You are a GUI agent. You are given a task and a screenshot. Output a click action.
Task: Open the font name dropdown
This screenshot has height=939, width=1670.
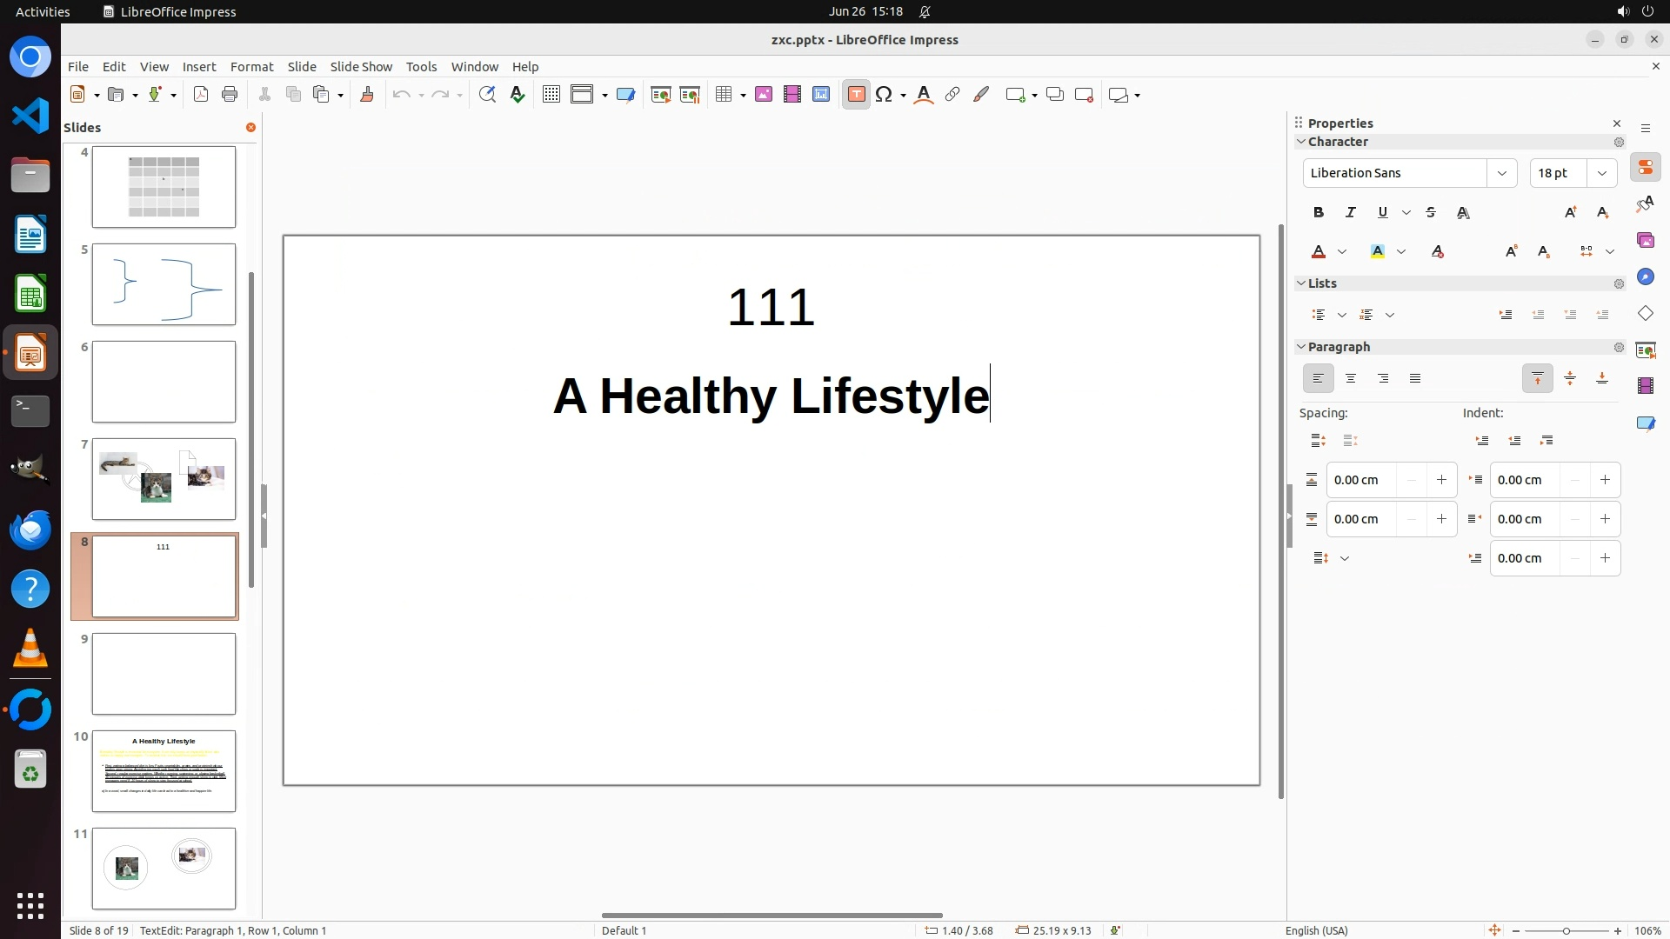pos(1501,173)
